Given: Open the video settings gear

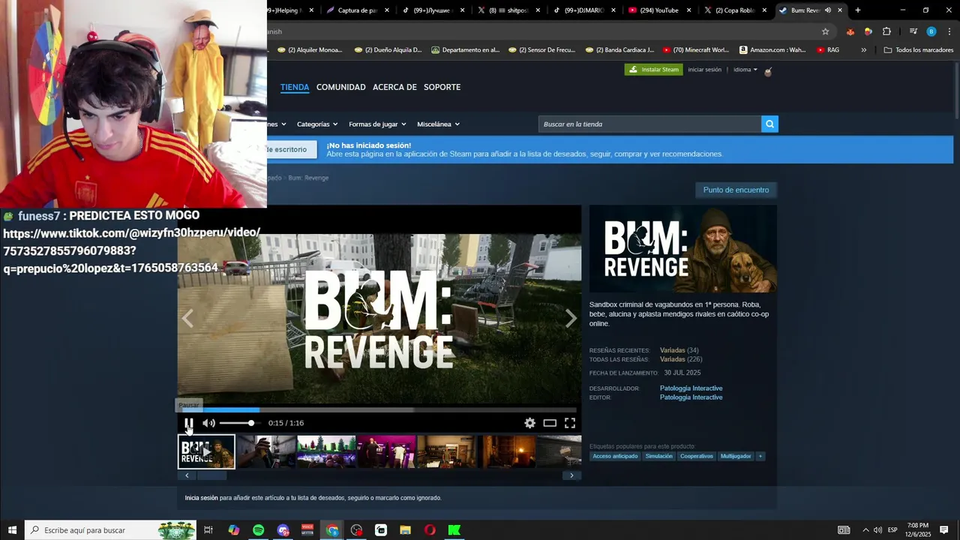Looking at the screenshot, I should [529, 423].
